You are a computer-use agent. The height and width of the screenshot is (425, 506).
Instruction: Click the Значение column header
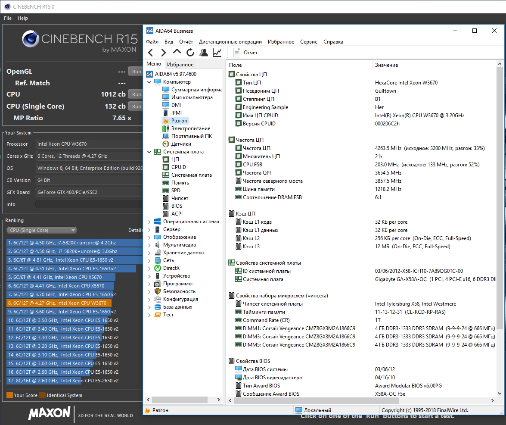tap(434, 65)
